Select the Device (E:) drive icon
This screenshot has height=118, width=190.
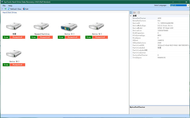[14, 53]
